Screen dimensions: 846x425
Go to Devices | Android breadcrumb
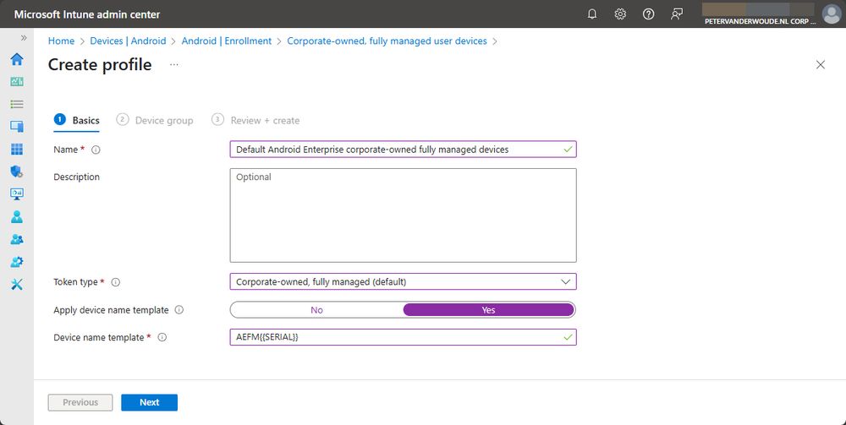tap(128, 41)
